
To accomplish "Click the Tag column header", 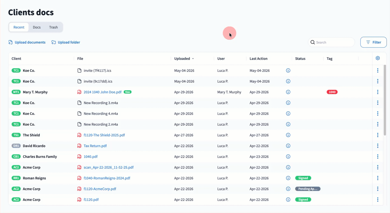I will pos(329,59).
